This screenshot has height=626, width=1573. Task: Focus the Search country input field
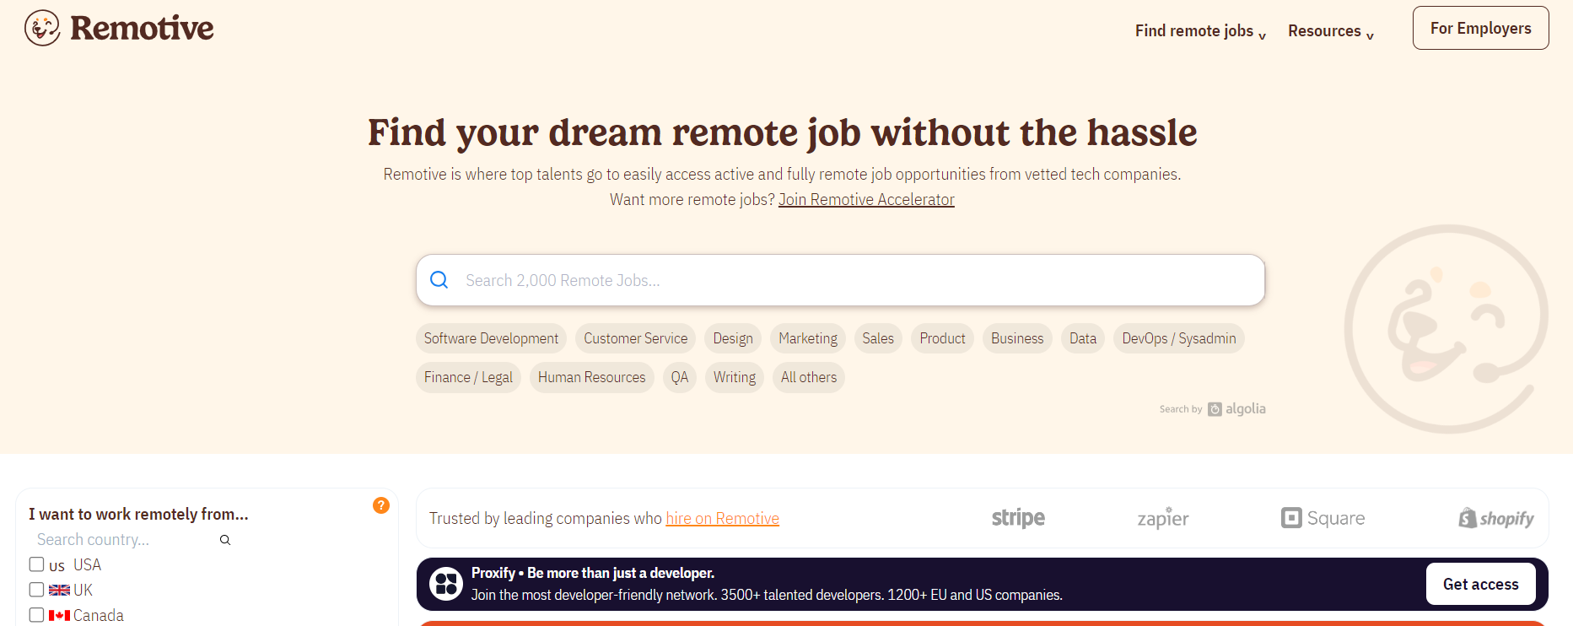[x=127, y=540]
